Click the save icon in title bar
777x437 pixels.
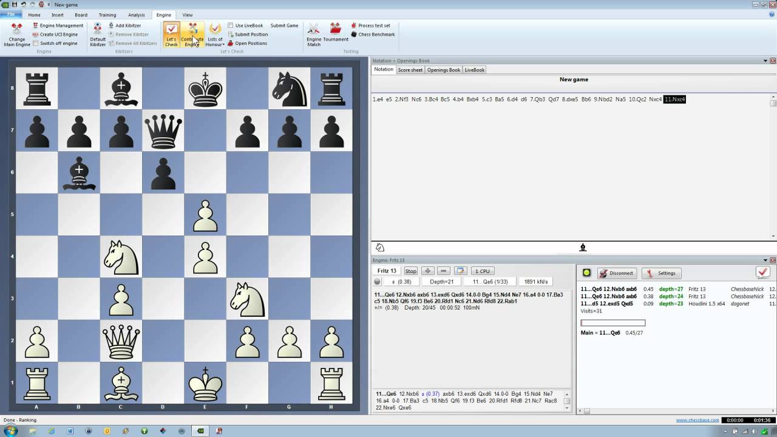click(x=15, y=4)
